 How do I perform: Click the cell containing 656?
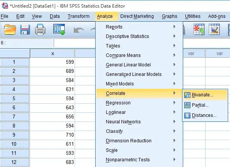point(53,117)
